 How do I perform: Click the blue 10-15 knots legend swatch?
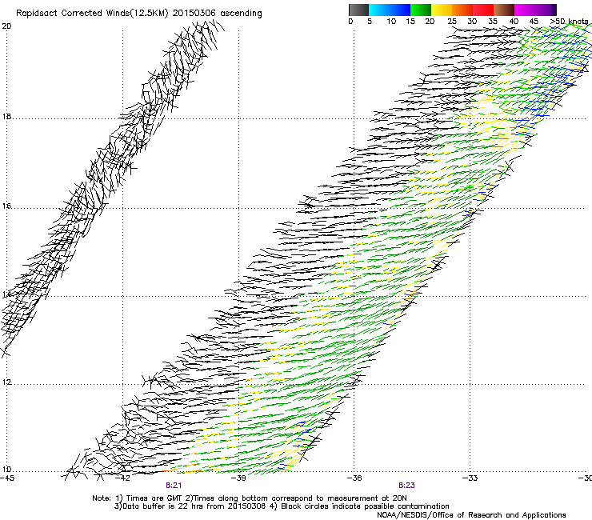pyautogui.click(x=400, y=10)
